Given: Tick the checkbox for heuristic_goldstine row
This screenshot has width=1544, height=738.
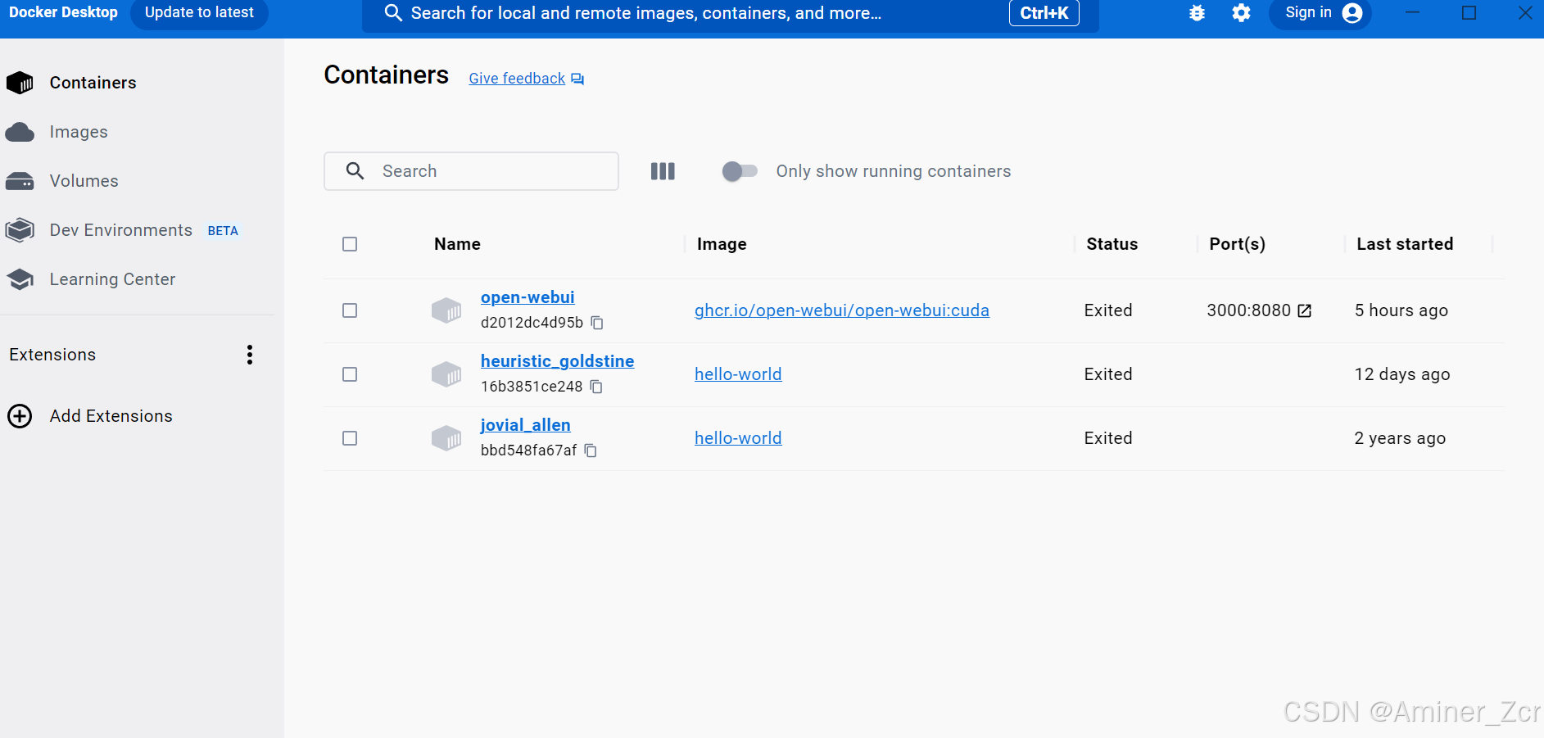Looking at the screenshot, I should (350, 374).
